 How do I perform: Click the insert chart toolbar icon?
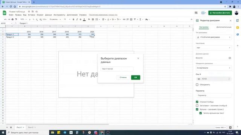(131, 19)
